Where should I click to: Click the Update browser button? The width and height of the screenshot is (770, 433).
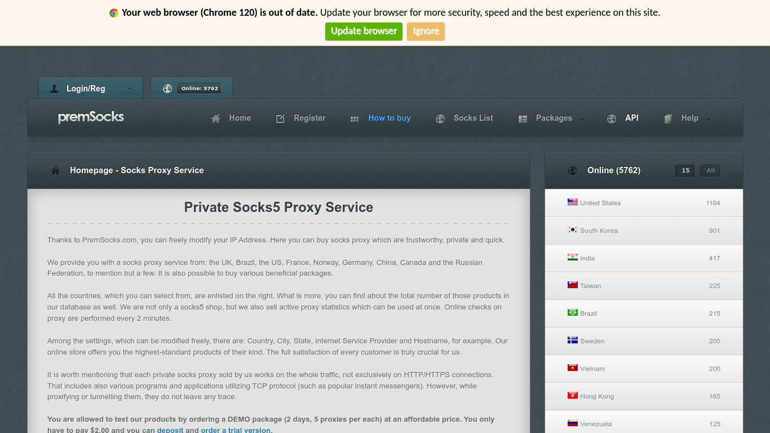364,32
